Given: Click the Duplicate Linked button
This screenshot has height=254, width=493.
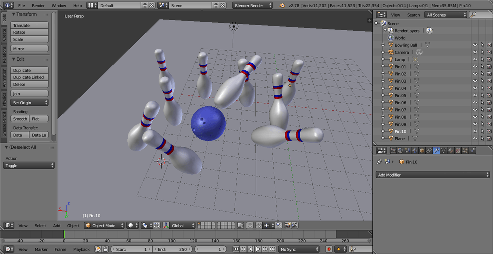Looking at the screenshot, I should pos(30,77).
